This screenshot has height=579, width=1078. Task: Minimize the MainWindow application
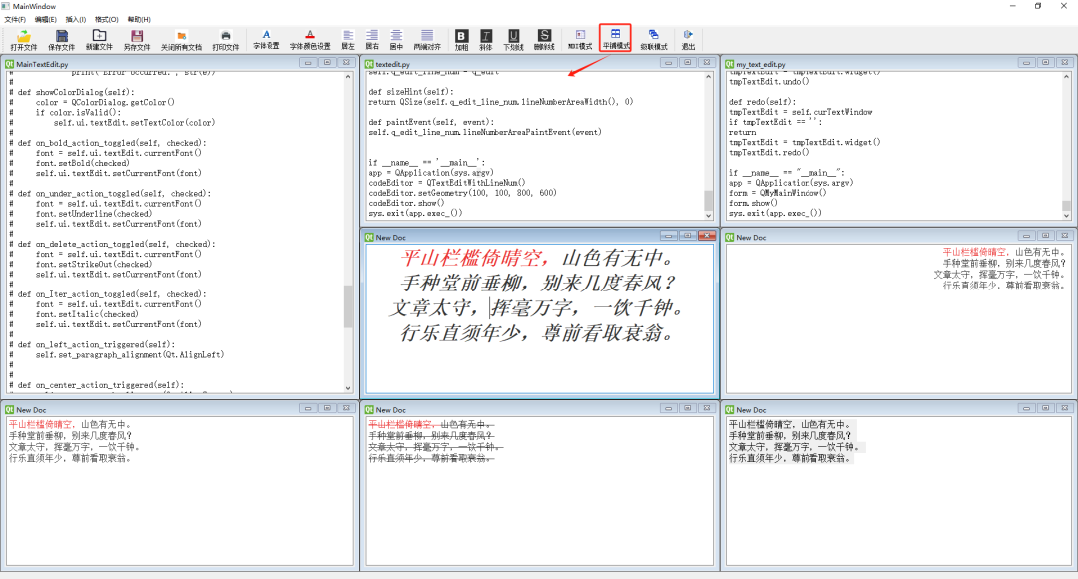point(1013,6)
